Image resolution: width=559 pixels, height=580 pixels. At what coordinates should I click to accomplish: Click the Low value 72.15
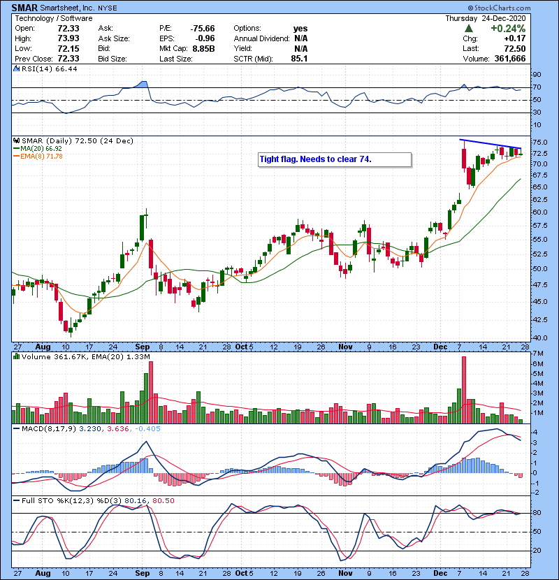(68, 48)
